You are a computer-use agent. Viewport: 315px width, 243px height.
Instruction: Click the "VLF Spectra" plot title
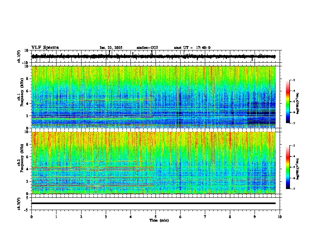click(45, 48)
